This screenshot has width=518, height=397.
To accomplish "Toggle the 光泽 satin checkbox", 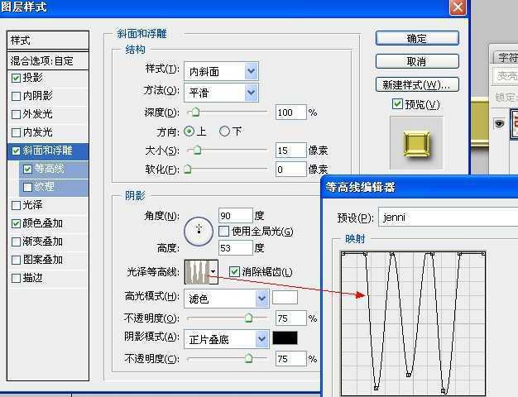I will (x=16, y=205).
